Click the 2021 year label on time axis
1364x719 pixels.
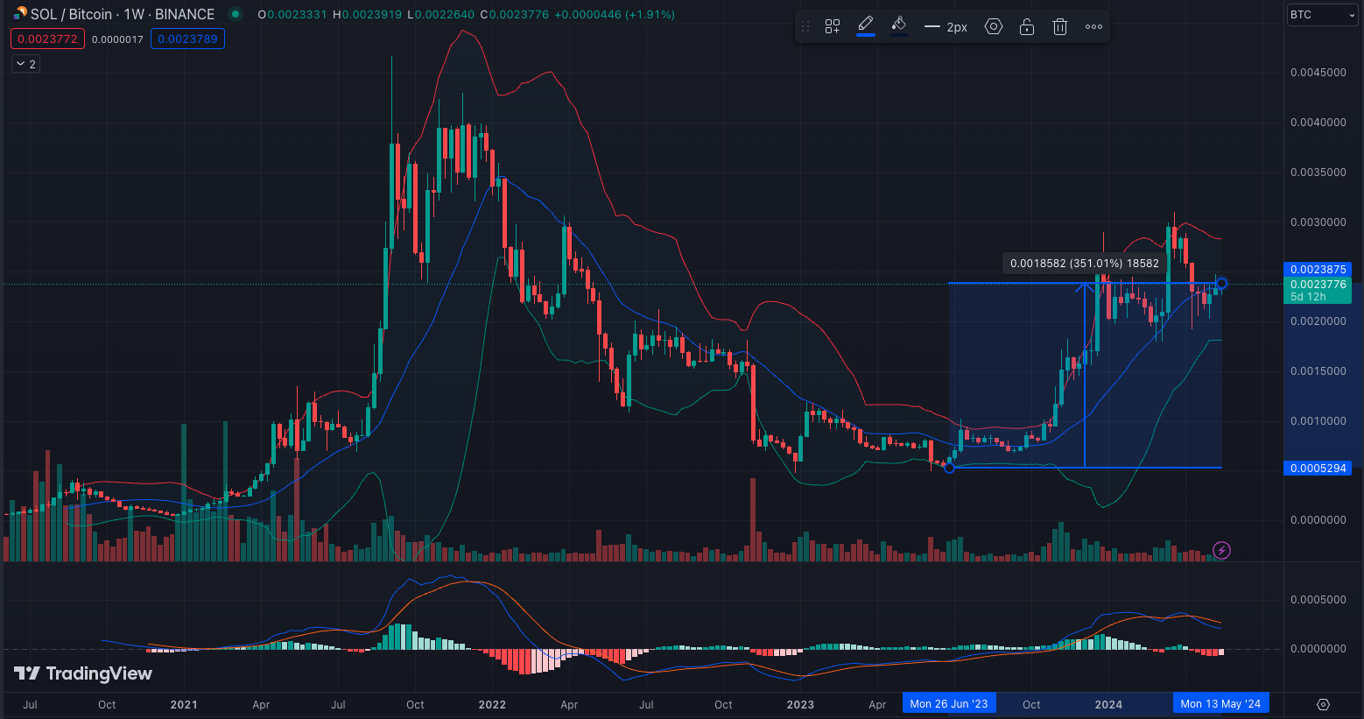click(184, 704)
